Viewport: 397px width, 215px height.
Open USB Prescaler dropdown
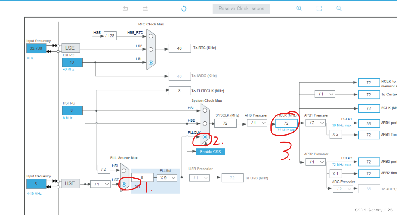(200, 178)
